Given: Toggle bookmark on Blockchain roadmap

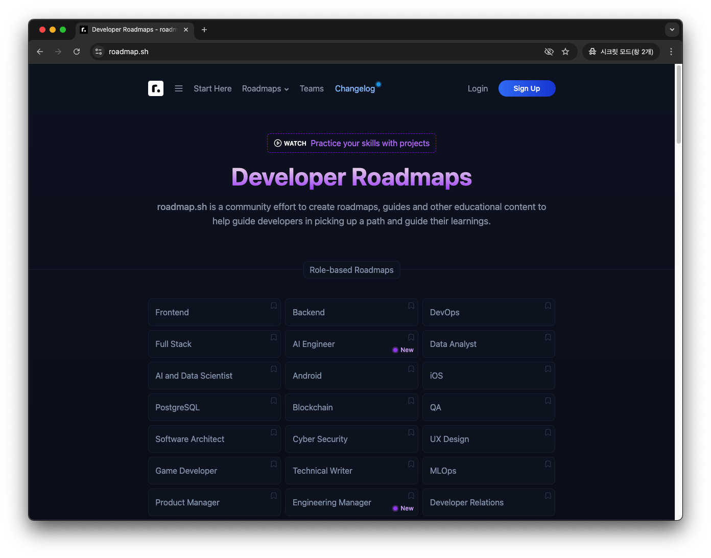Looking at the screenshot, I should (411, 401).
